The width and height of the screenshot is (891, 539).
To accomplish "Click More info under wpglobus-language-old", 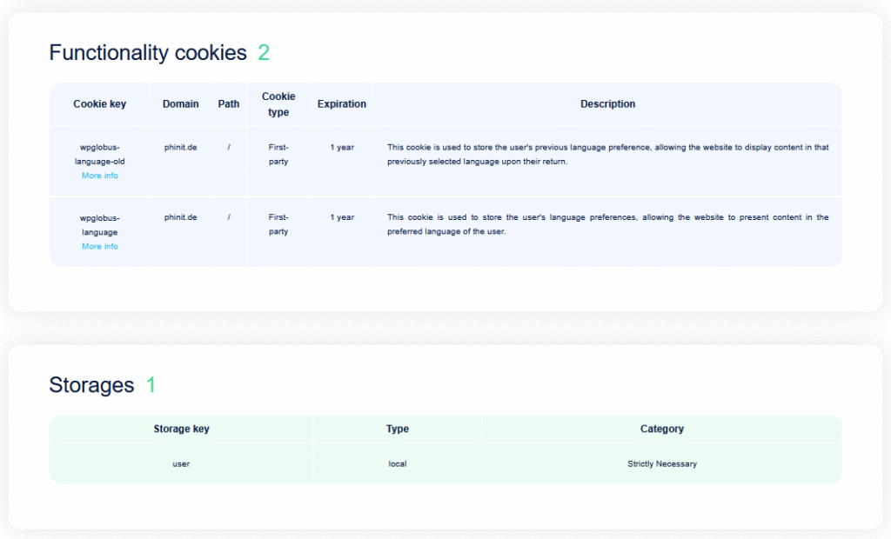I will pyautogui.click(x=100, y=176).
